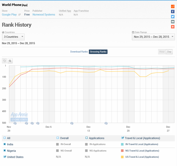This screenshot has width=177, height=166.
Task: Share the page on Reddit
Action: click(x=173, y=6)
